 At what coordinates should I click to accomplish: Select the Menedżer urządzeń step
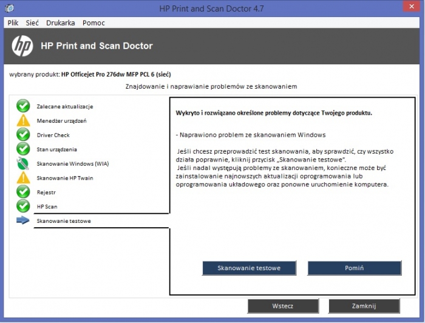click(61, 121)
